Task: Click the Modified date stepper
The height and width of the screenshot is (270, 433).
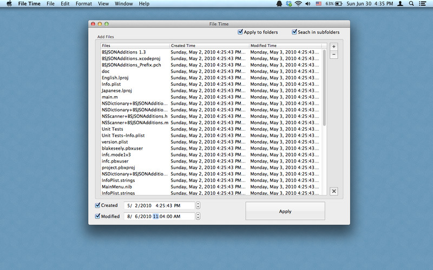Action: point(198,217)
